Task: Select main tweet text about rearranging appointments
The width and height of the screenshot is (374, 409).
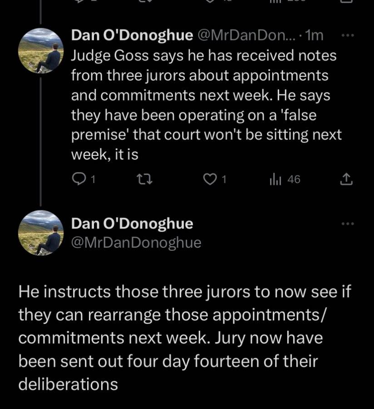Action: pyautogui.click(x=185, y=338)
